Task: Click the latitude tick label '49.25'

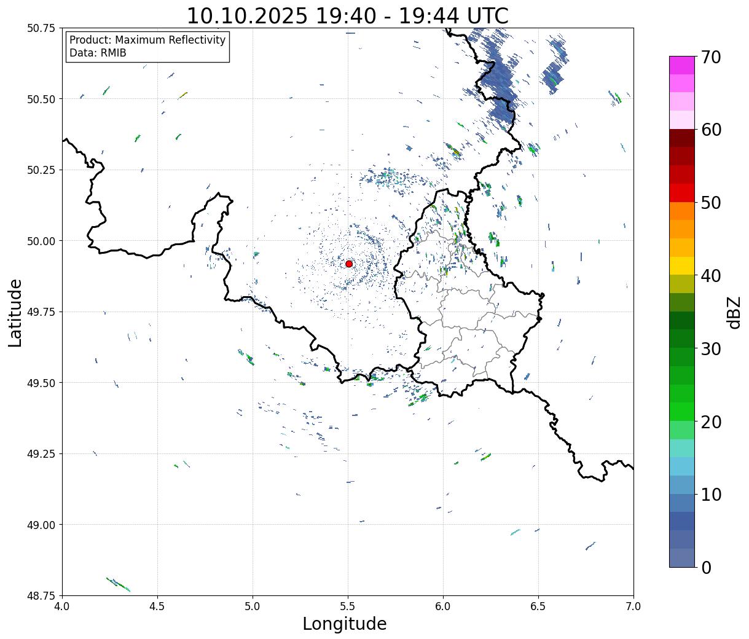Action: coord(41,454)
